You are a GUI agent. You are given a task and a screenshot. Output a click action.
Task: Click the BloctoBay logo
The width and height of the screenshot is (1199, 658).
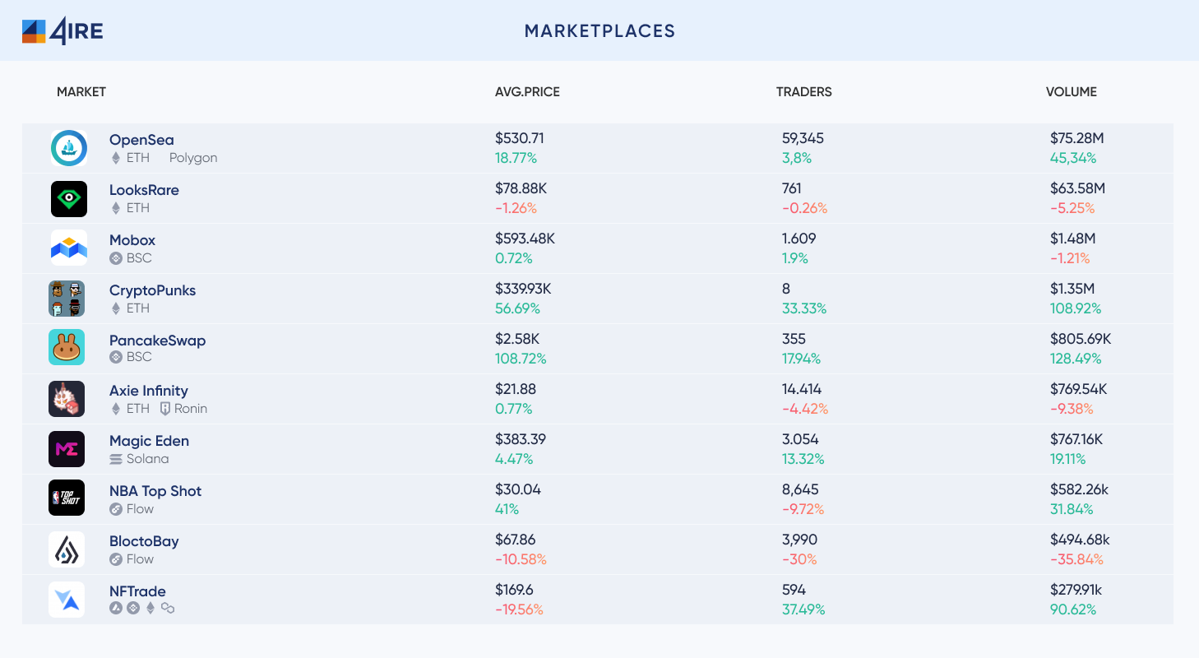click(x=67, y=549)
